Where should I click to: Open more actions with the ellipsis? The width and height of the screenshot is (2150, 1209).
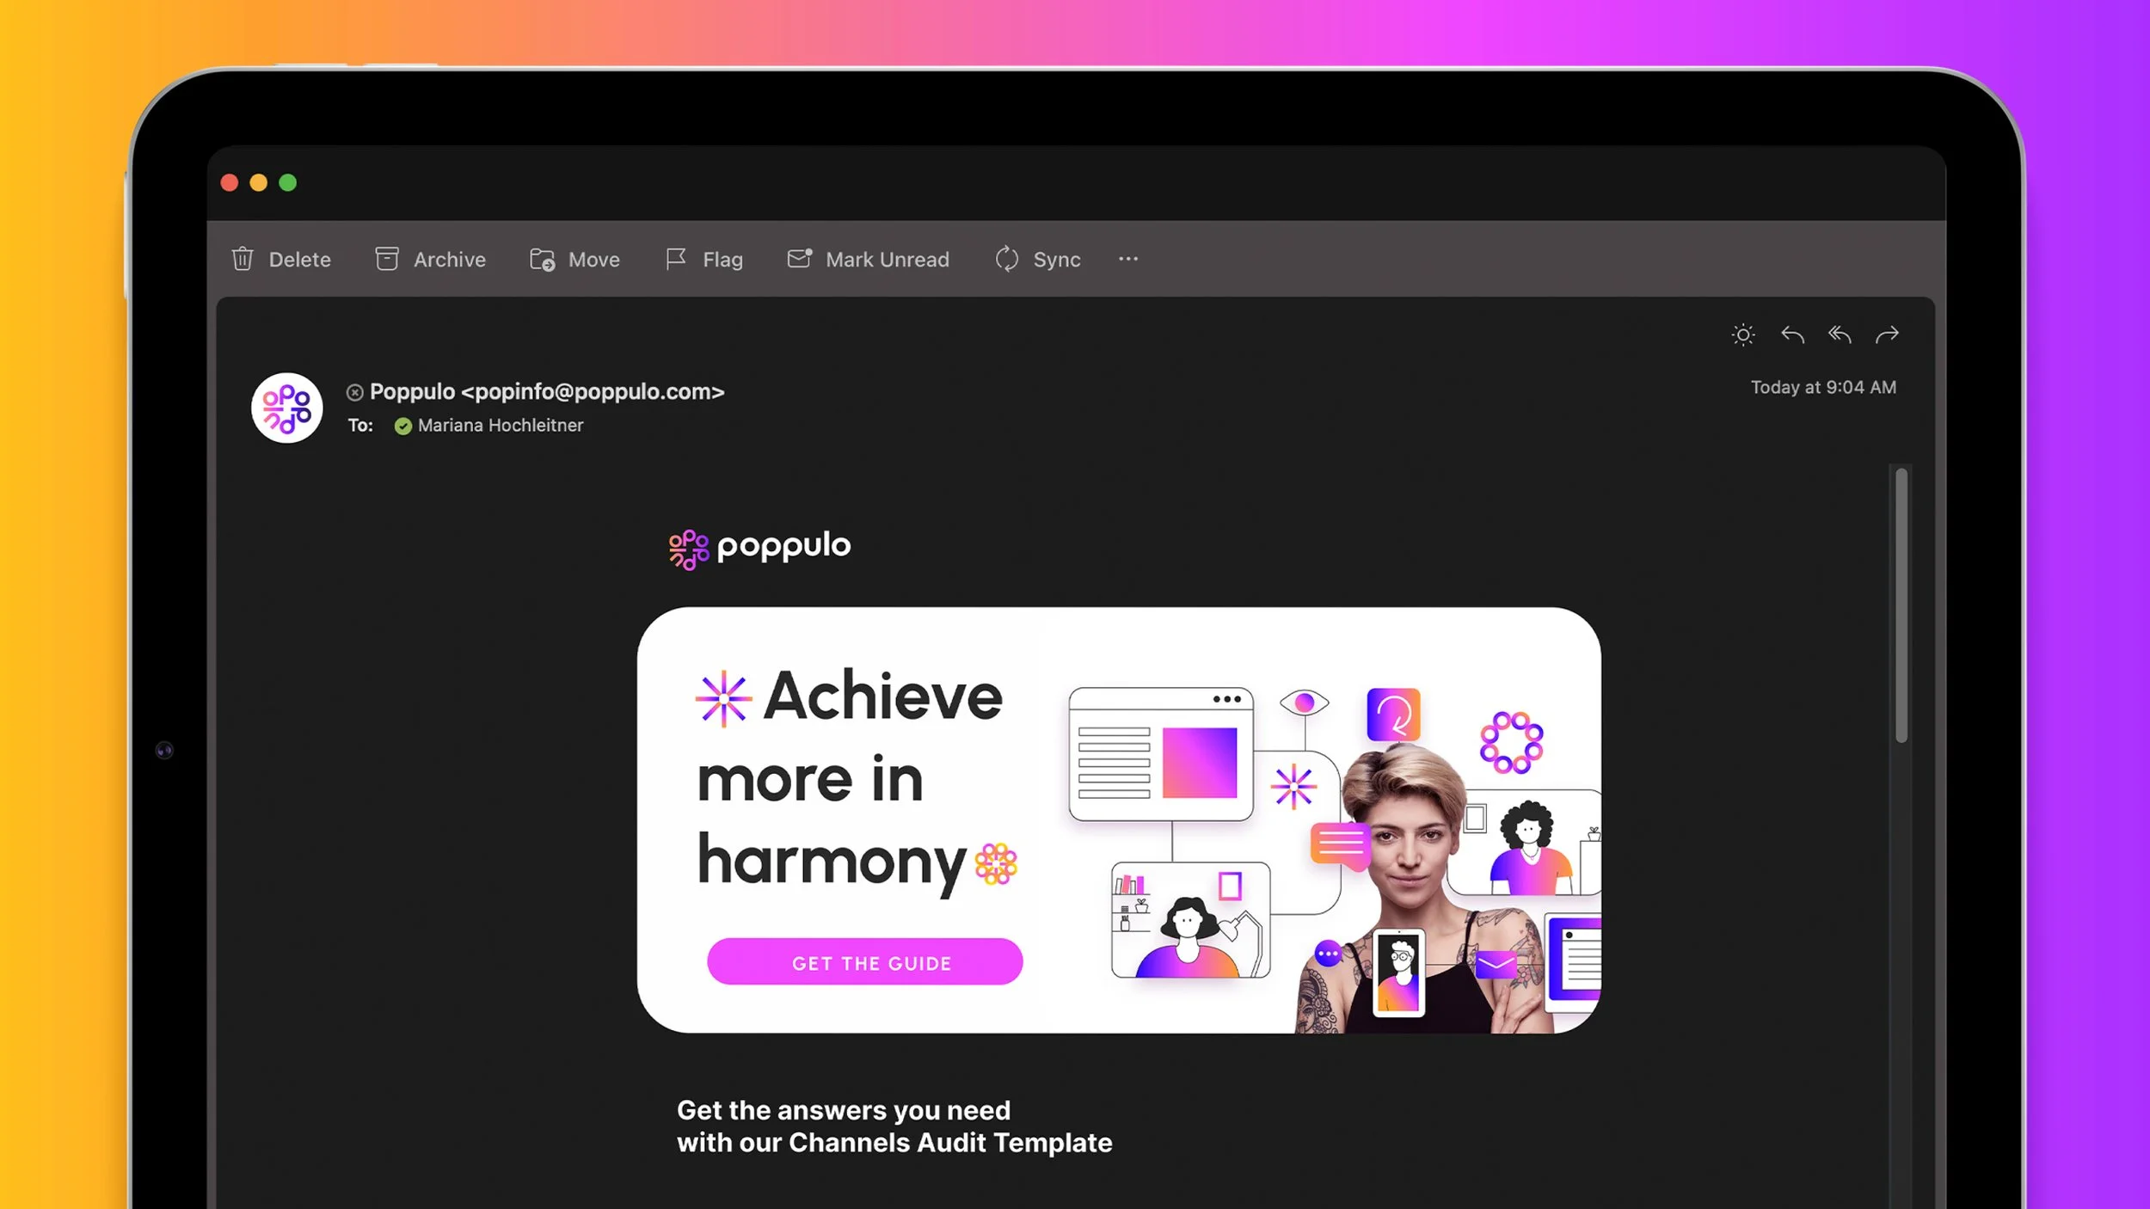click(1128, 259)
